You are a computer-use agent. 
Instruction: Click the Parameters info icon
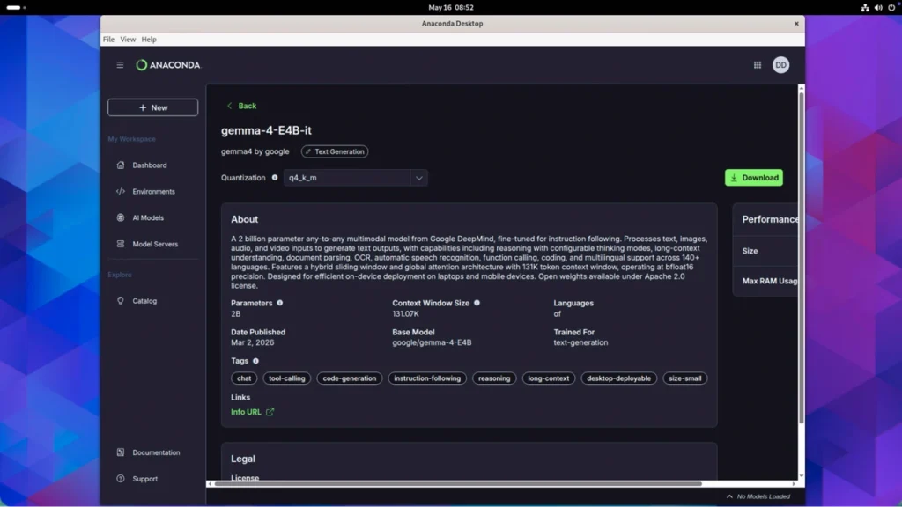tap(279, 303)
